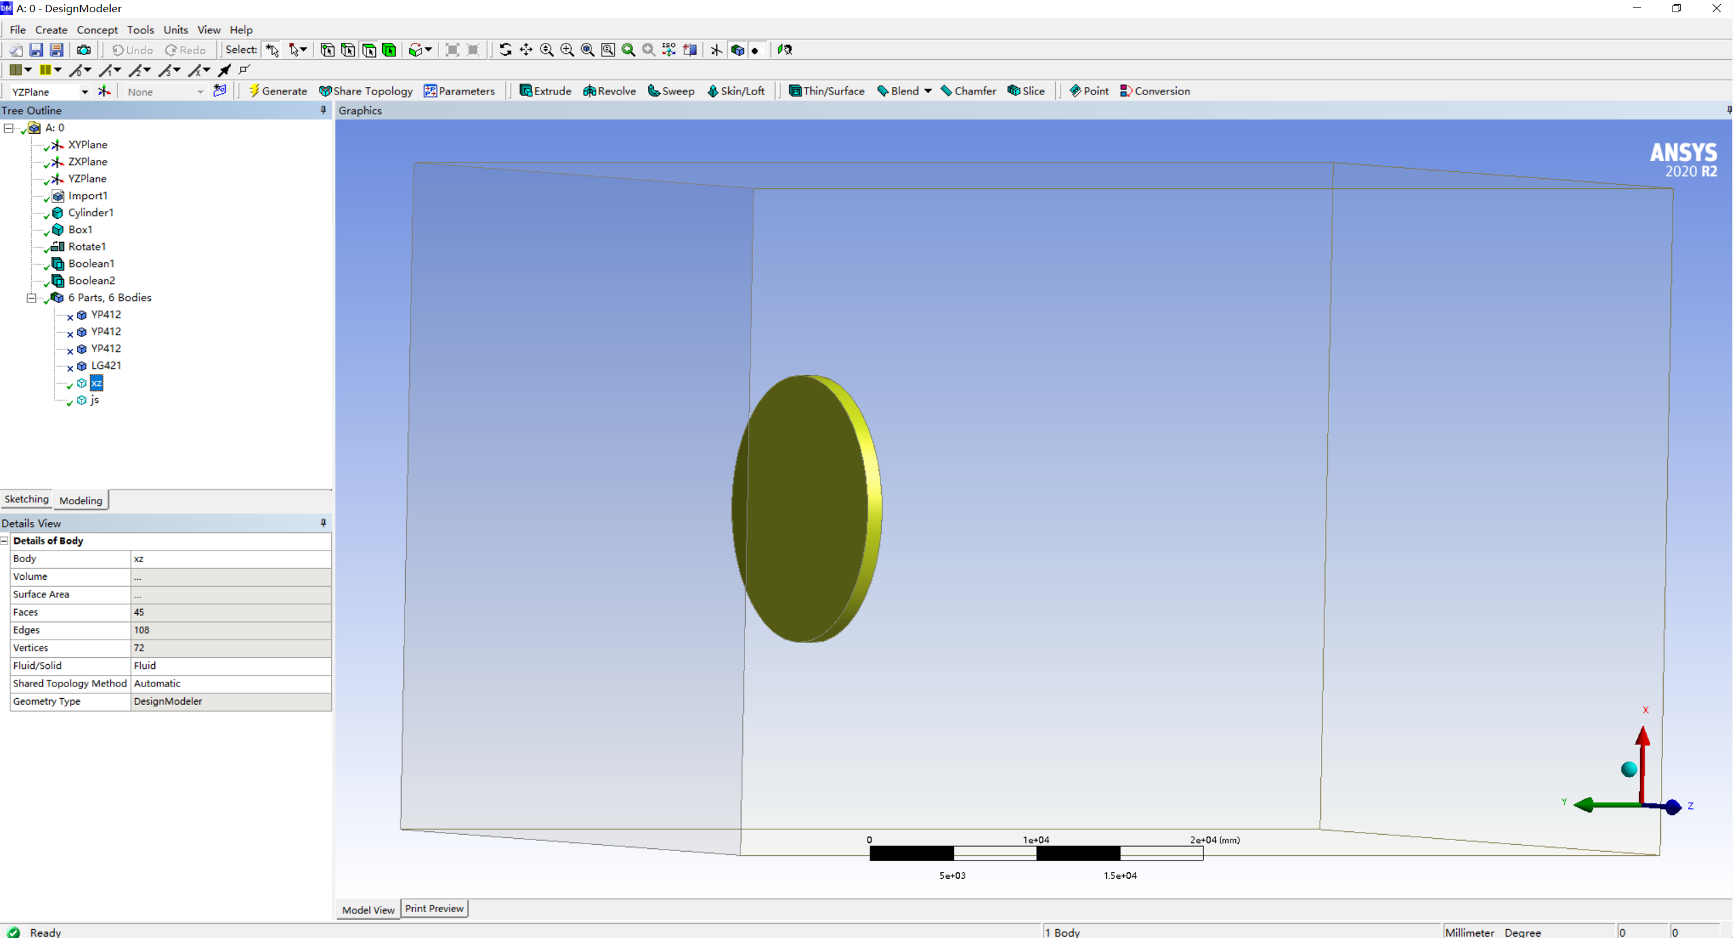The height and width of the screenshot is (938, 1733).
Task: Click the image capture camera icon
Action: (x=84, y=50)
